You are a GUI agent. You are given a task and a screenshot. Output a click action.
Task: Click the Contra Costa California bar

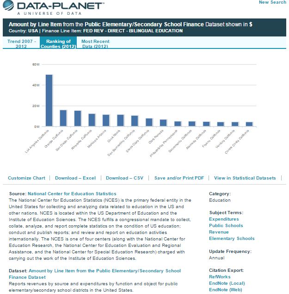[249, 124]
